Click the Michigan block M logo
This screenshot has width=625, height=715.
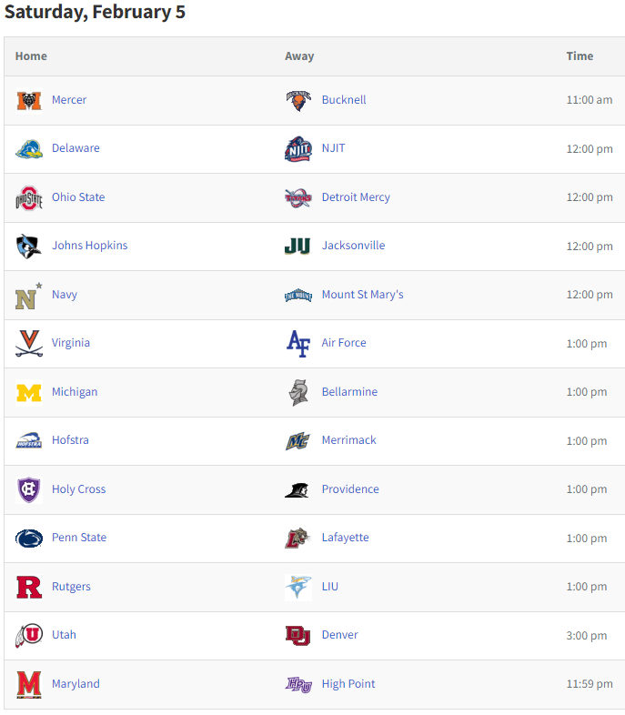[x=29, y=393]
